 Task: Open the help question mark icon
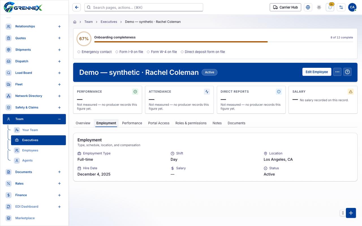click(347, 72)
